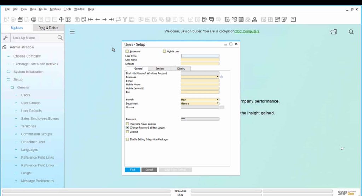362x196 pixels.
Task: Go to the next record arrow
Action: 104,19
